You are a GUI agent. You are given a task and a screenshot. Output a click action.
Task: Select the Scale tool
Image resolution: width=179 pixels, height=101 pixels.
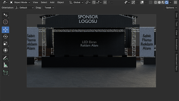point(5,43)
